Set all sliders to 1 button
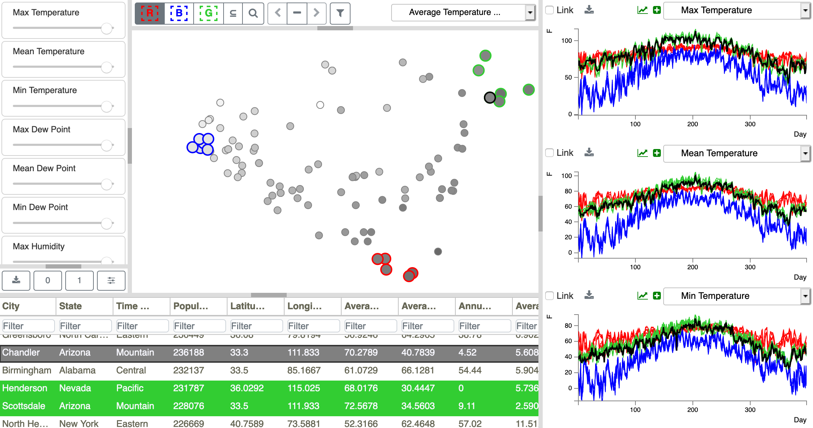 (80, 280)
